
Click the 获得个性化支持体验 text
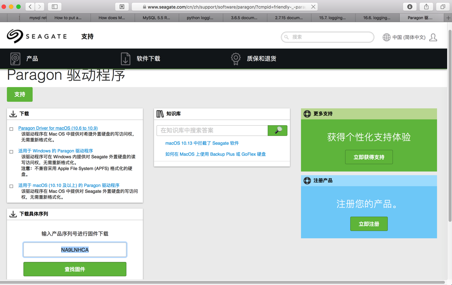coord(369,137)
